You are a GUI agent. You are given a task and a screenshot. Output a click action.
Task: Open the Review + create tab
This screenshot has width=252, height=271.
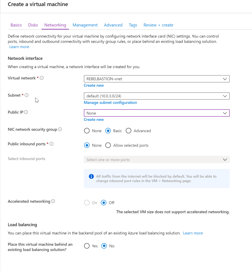tap(158, 25)
